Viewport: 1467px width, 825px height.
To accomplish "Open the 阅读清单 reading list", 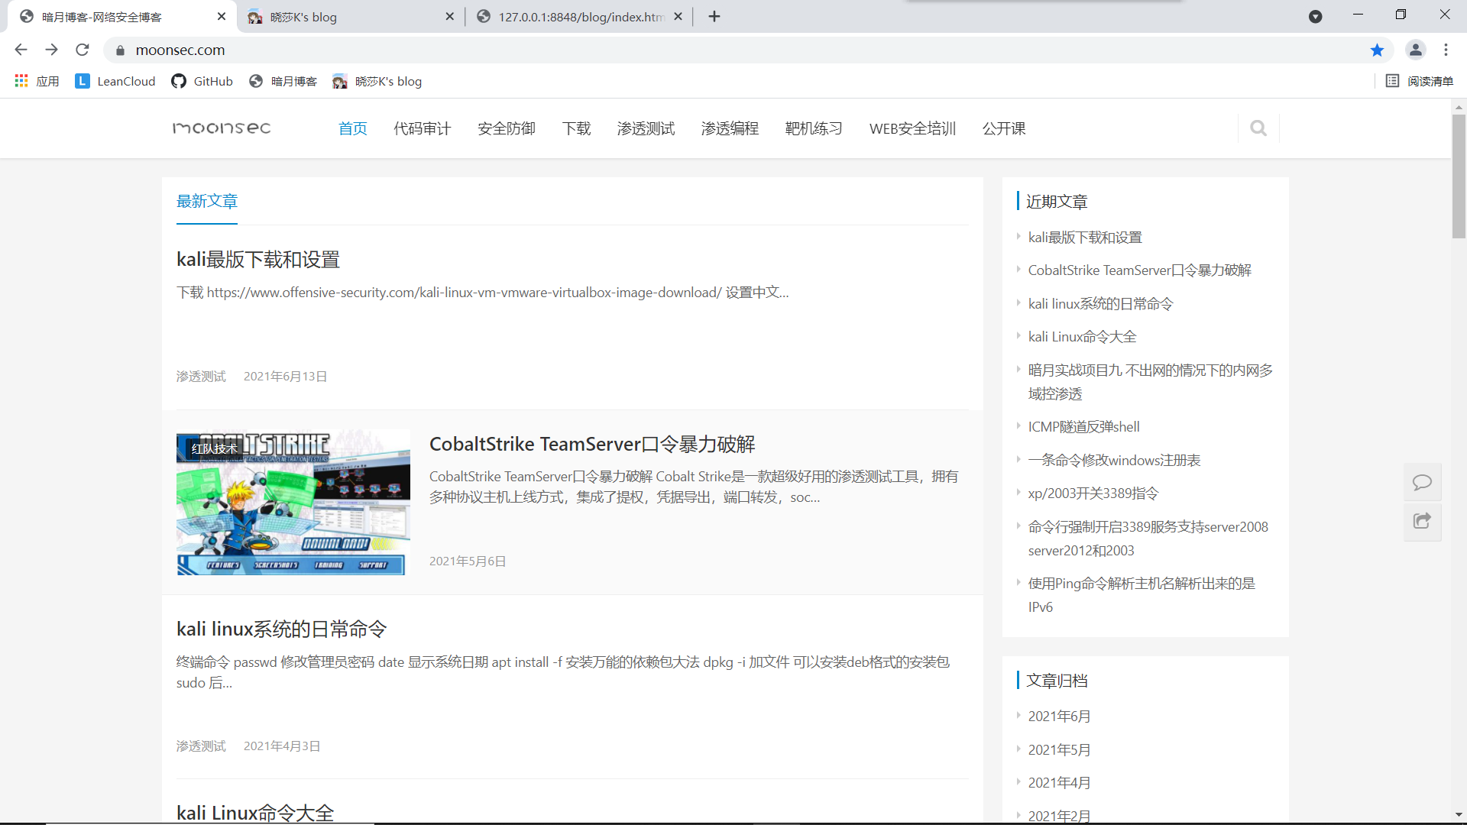I will [x=1420, y=81].
